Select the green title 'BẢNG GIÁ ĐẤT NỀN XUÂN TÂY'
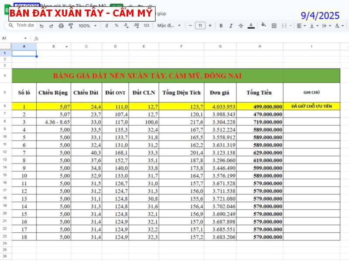Image resolution: width=349 pixels, height=261 pixels. click(x=147, y=76)
